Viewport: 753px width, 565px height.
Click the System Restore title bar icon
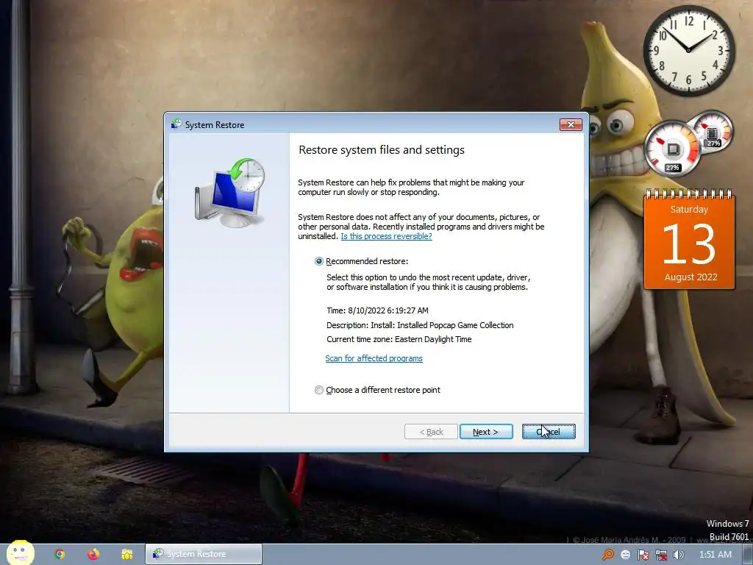pyautogui.click(x=176, y=124)
